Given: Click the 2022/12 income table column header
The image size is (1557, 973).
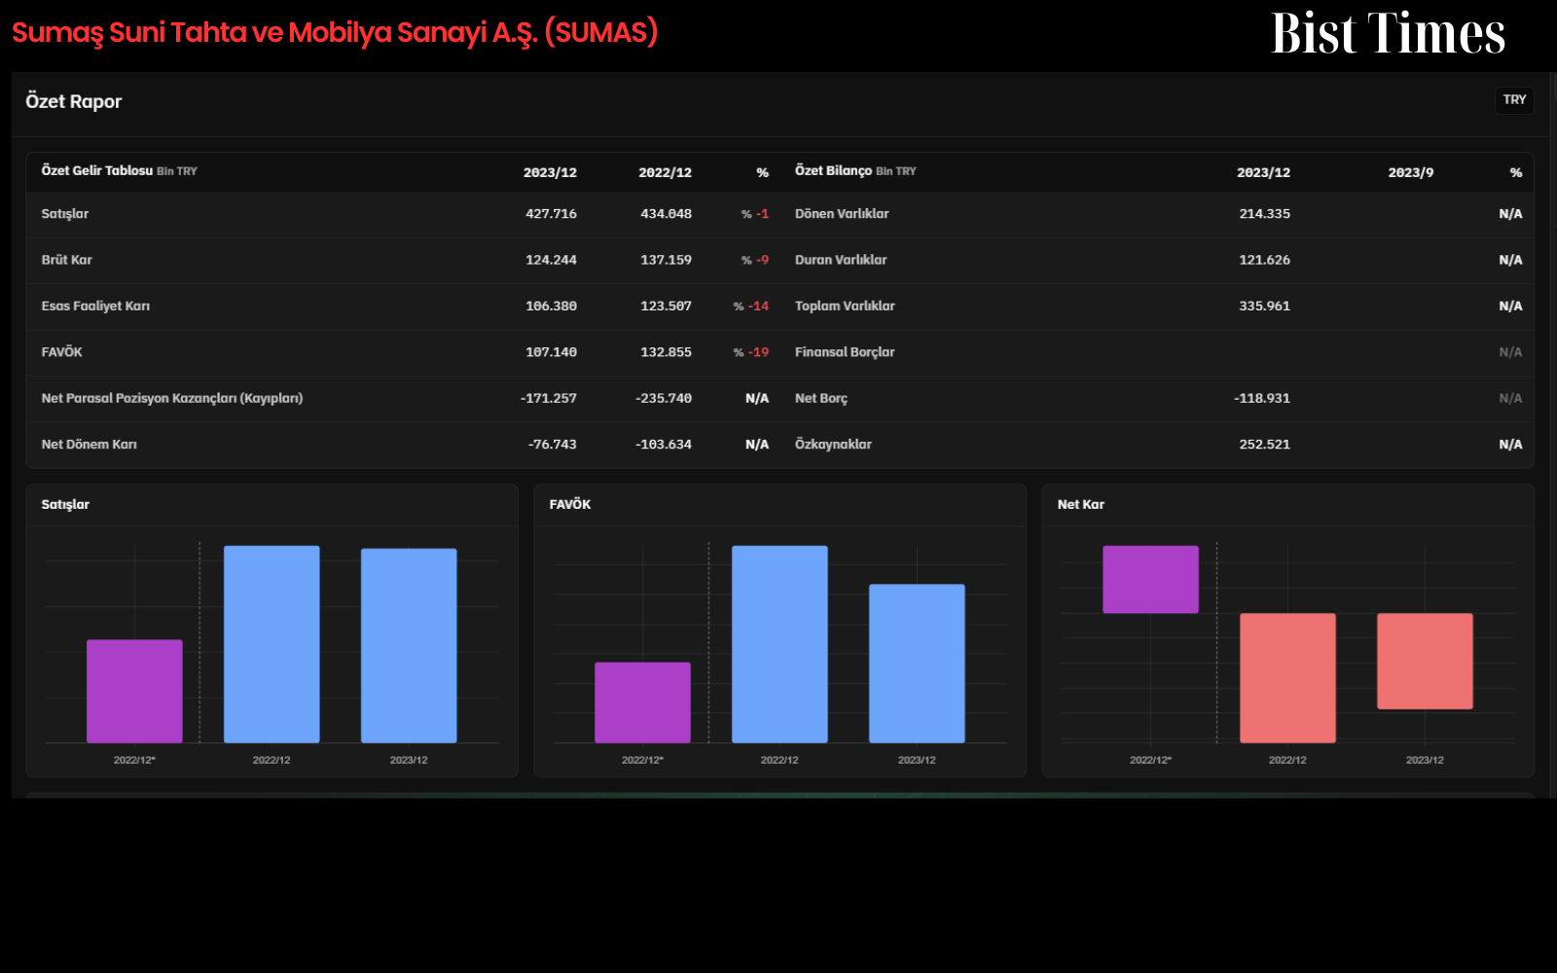Looking at the screenshot, I should click(x=665, y=172).
